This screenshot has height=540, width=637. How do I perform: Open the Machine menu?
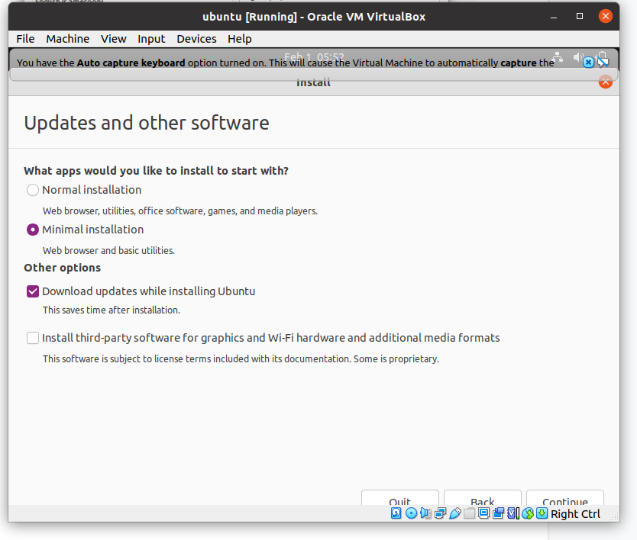pos(67,39)
